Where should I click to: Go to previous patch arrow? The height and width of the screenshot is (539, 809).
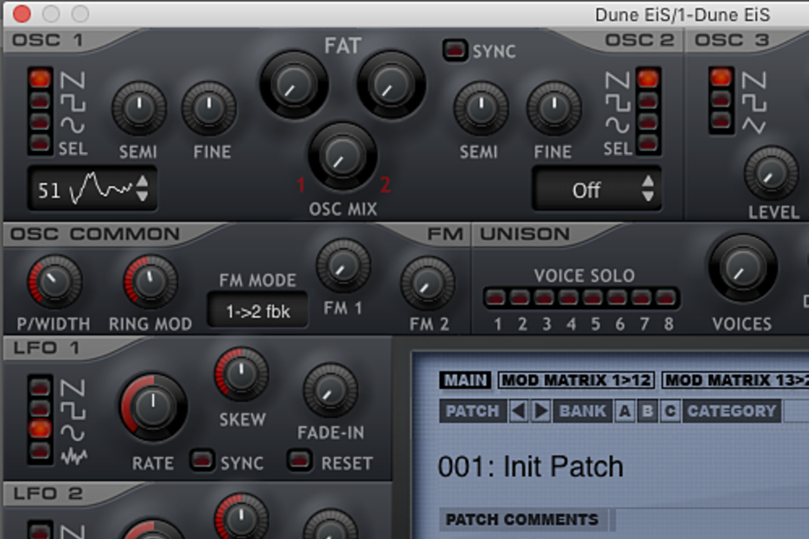pos(519,411)
